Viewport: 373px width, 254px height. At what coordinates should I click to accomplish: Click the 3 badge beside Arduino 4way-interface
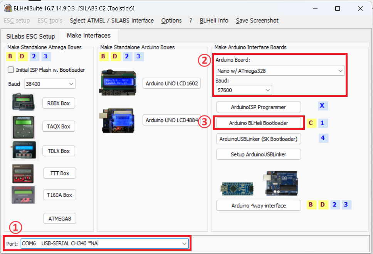(x=346, y=205)
